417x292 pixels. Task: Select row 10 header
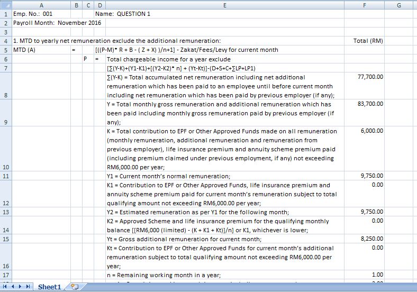pos(6,149)
